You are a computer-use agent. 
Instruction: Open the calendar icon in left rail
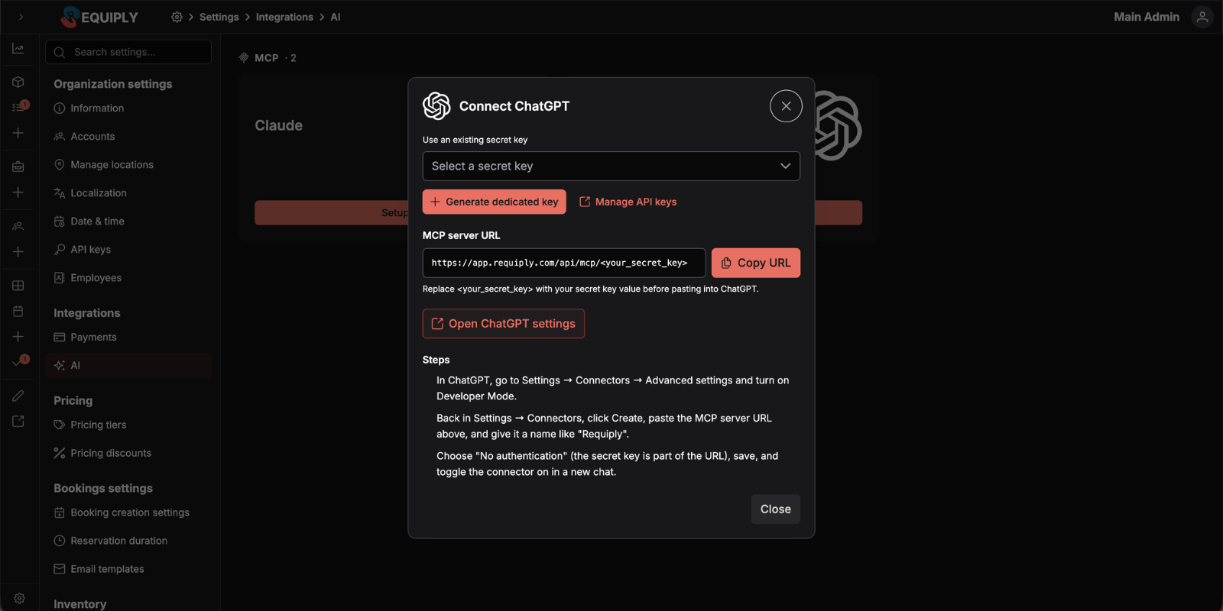point(18,311)
